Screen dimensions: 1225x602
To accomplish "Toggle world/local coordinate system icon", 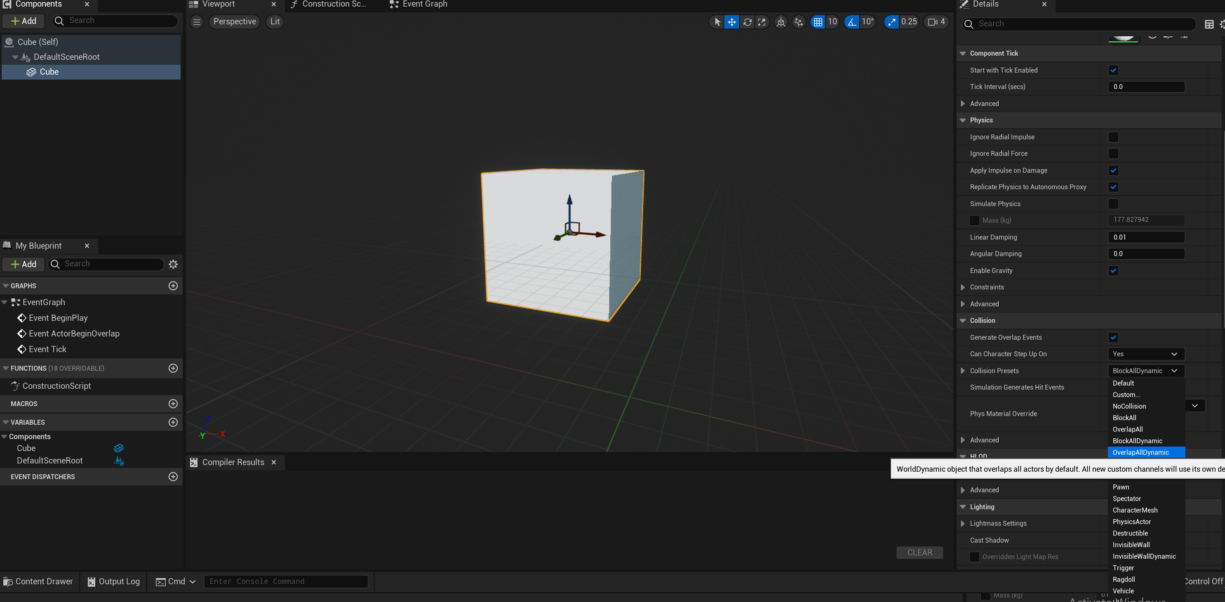I will pos(781,22).
